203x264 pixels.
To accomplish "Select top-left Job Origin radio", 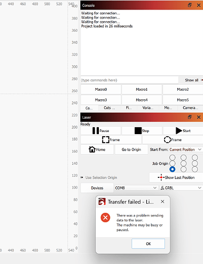I will pyautogui.click(x=172, y=157).
